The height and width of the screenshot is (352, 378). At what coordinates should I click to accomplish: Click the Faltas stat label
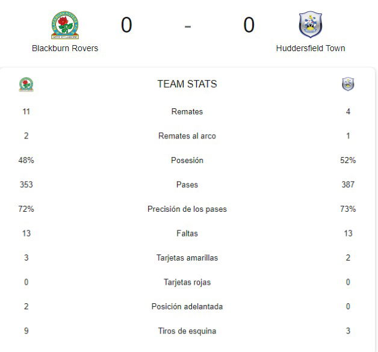[187, 233]
